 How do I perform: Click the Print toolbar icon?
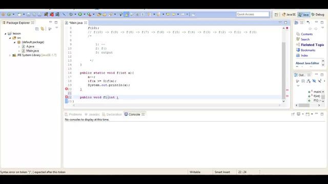pyautogui.click(x=39, y=14)
